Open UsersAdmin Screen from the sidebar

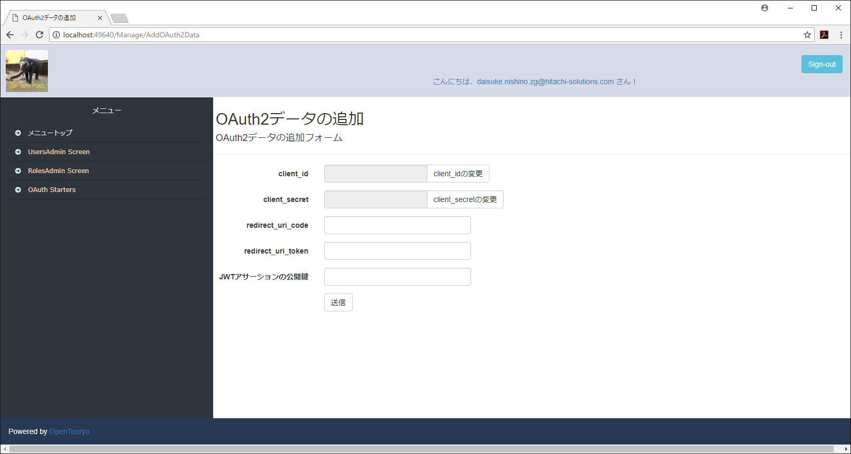click(58, 152)
